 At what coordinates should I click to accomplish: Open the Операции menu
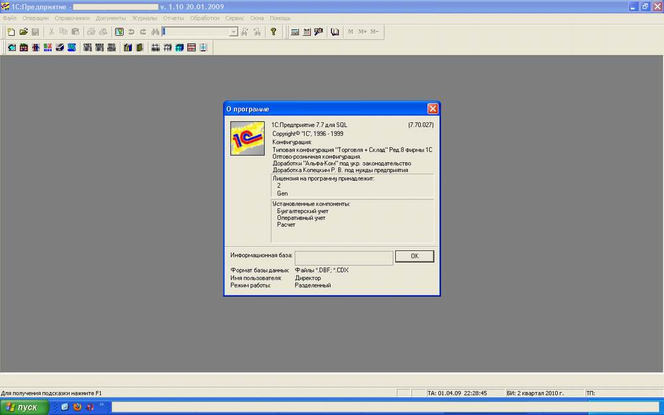click(x=36, y=18)
